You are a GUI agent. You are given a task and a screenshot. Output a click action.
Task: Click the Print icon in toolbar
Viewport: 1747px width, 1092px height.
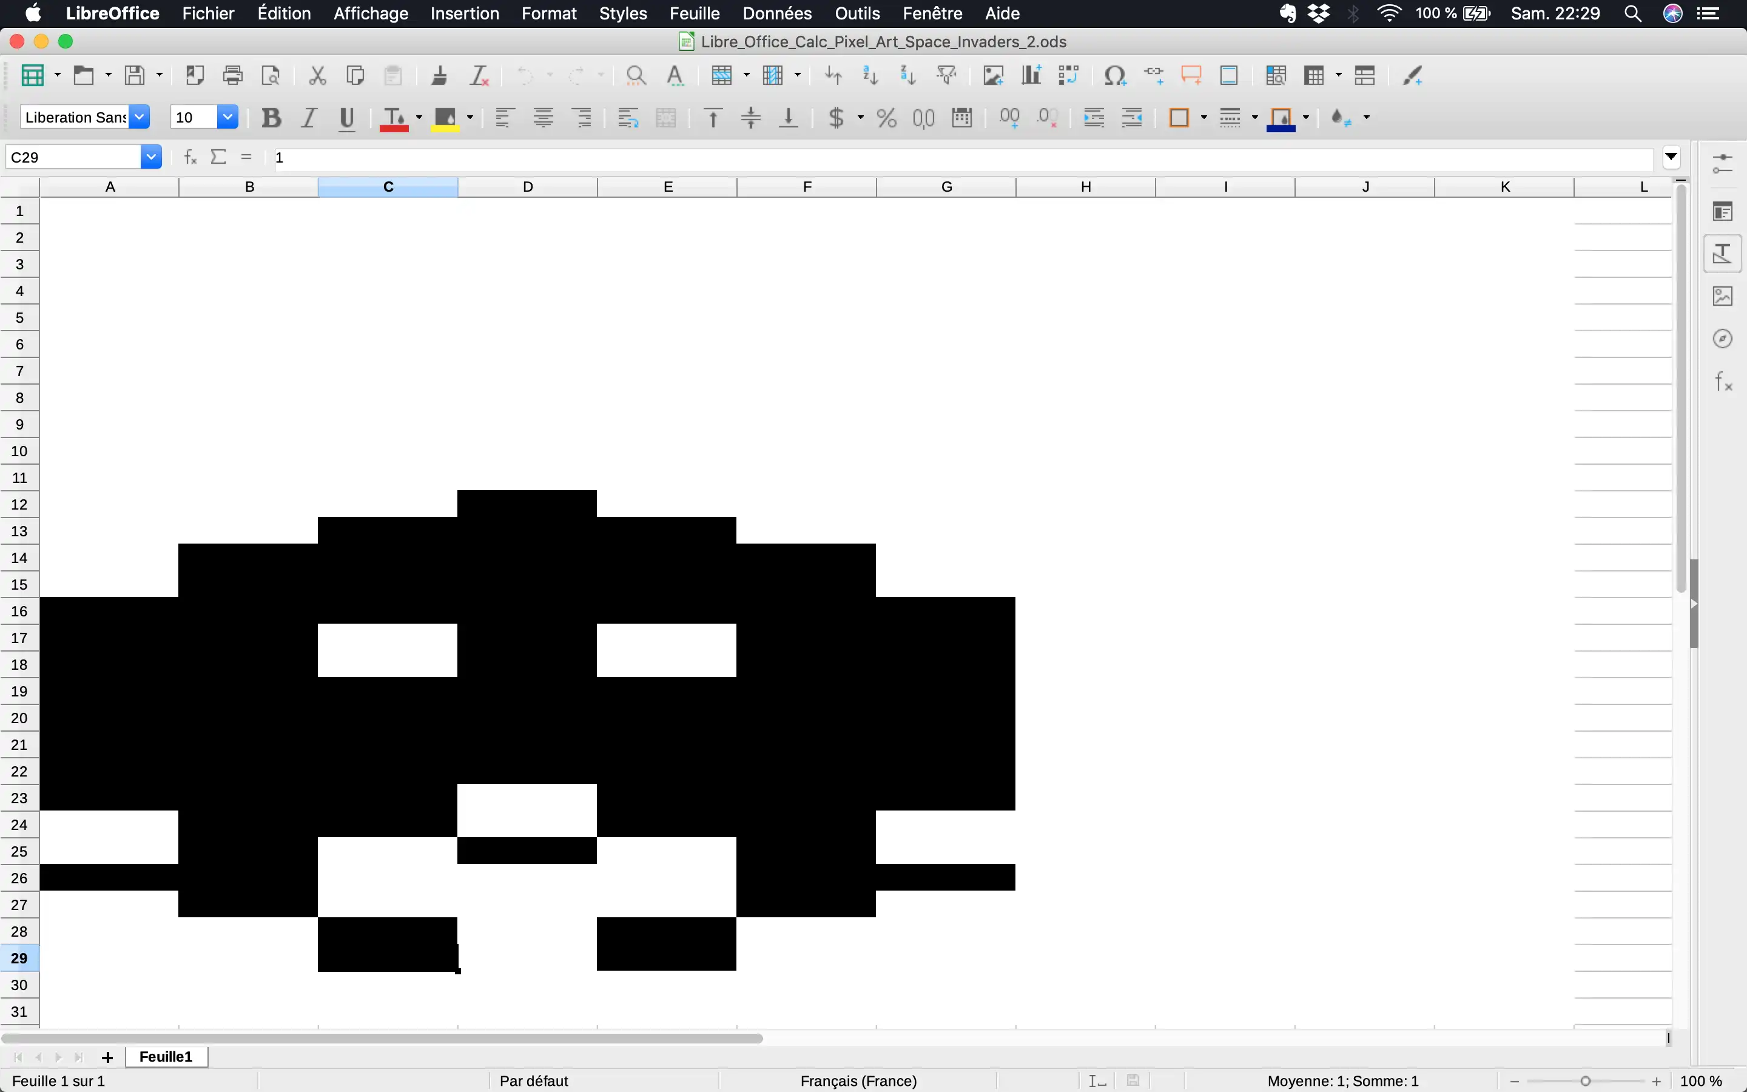click(232, 75)
